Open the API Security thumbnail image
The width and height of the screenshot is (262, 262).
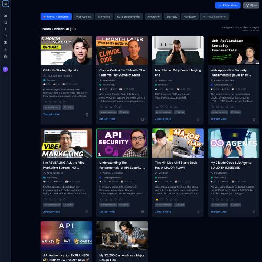(122, 143)
